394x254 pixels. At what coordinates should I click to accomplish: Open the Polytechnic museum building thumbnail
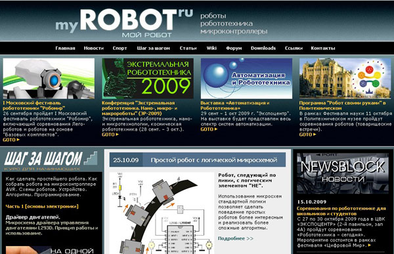tap(345, 79)
